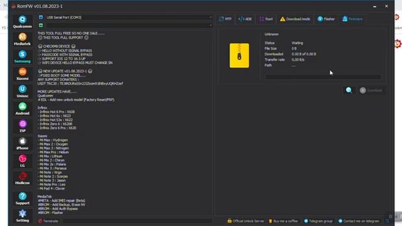Open the Telegram group link

[x=318, y=221]
